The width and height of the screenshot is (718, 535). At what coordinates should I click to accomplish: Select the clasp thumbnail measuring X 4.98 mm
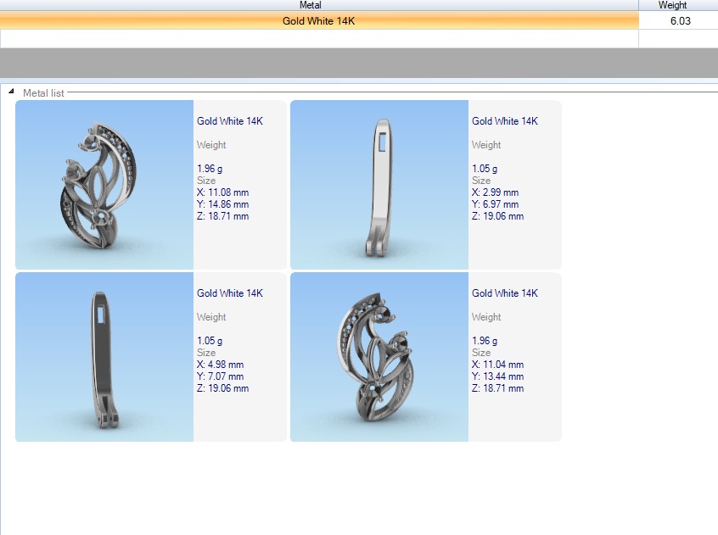coord(104,357)
